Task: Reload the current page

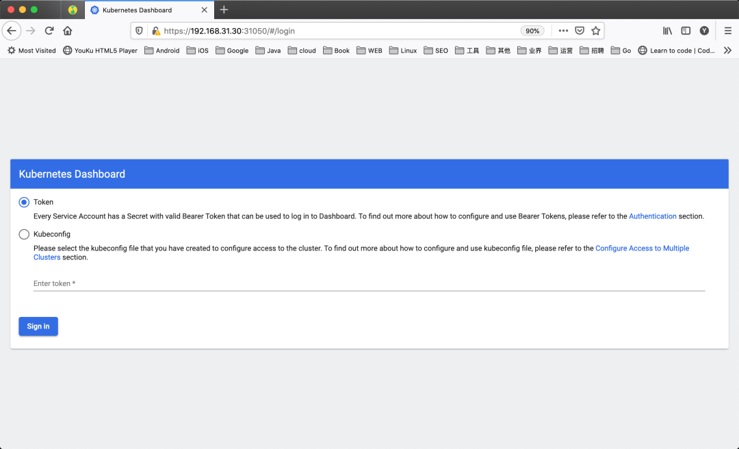Action: click(x=49, y=31)
